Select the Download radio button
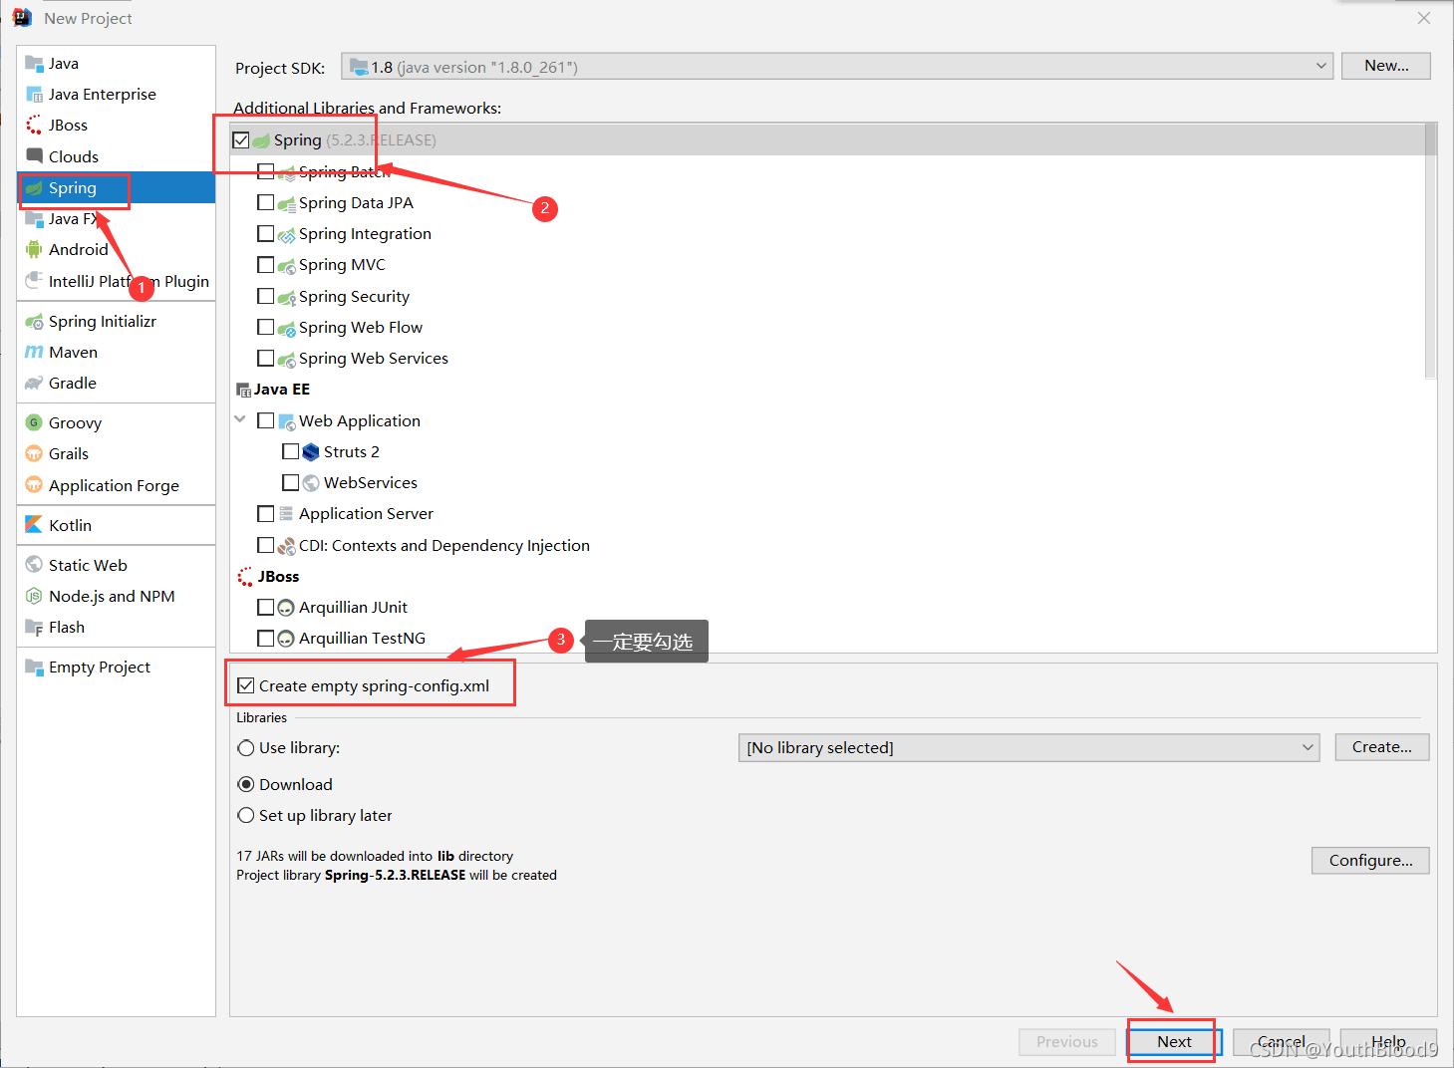 tap(246, 784)
